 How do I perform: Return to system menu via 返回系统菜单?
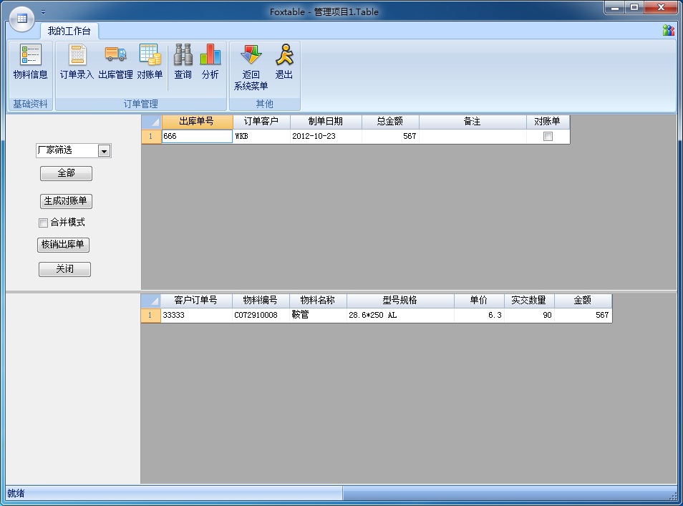251,67
